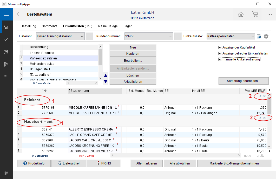Click the back arrow next to Bestellsystem

(19, 14)
